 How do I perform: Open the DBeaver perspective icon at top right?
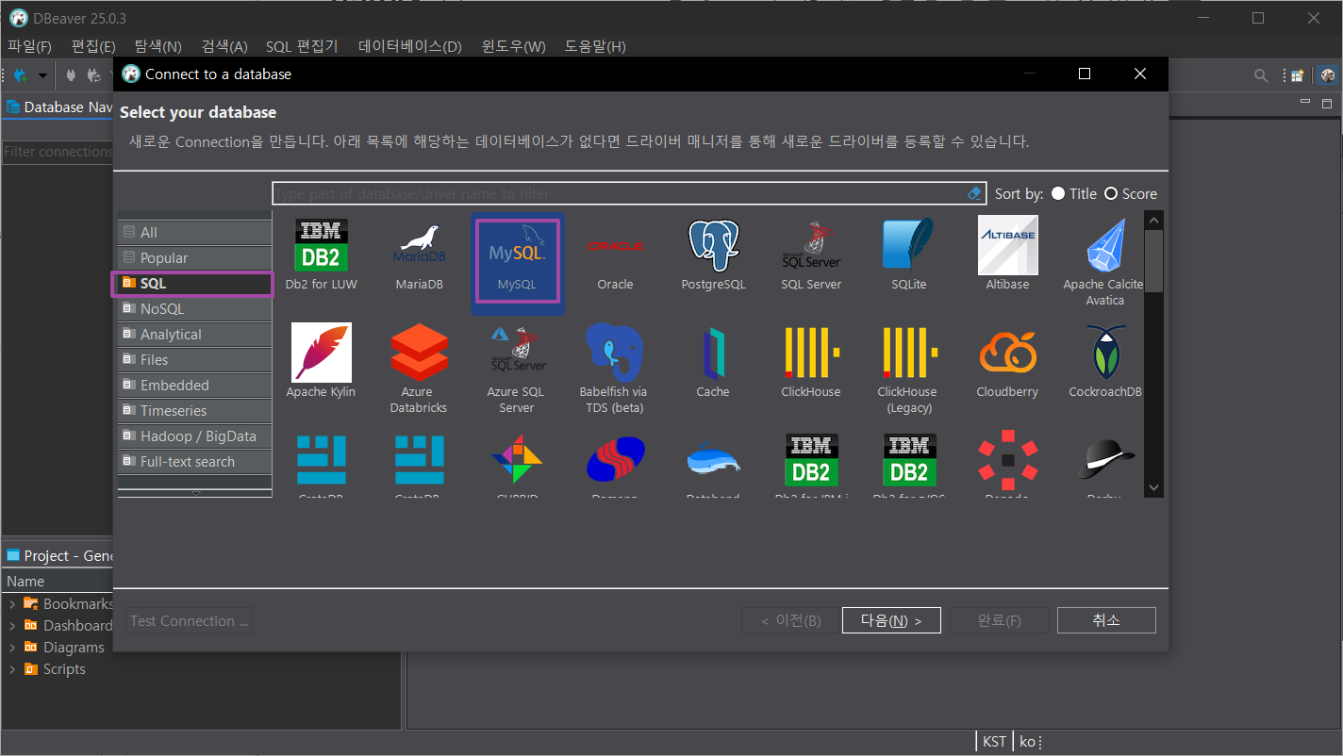pyautogui.click(x=1328, y=75)
